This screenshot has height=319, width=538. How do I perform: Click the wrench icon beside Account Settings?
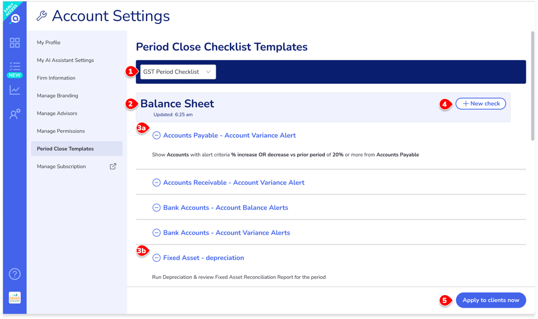42,16
